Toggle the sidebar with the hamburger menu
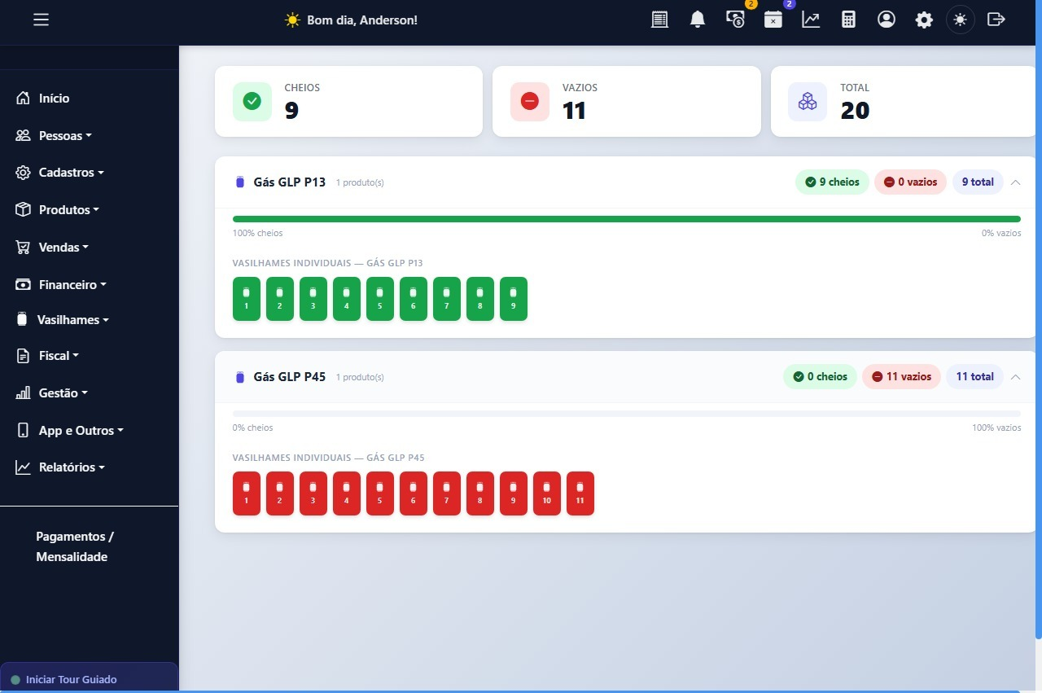 coord(41,20)
